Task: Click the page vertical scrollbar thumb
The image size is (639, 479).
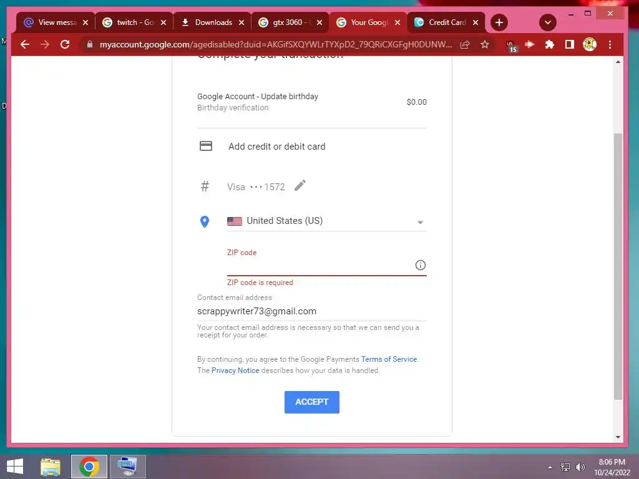Action: coord(618,267)
